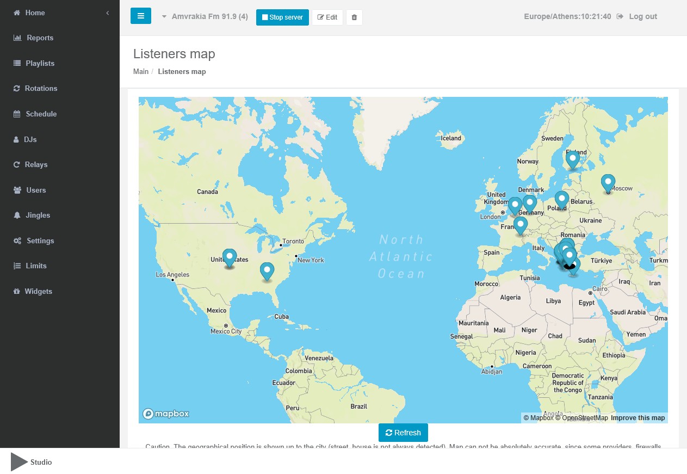Viewport: 687px width, 474px height.
Task: Toggle the hamburger sidebar menu button
Action: coord(140,16)
